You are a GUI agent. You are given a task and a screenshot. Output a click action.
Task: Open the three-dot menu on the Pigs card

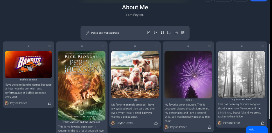pyautogui.click(x=156, y=46)
